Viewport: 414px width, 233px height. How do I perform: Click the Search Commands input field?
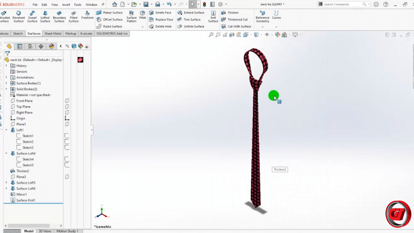[342, 4]
